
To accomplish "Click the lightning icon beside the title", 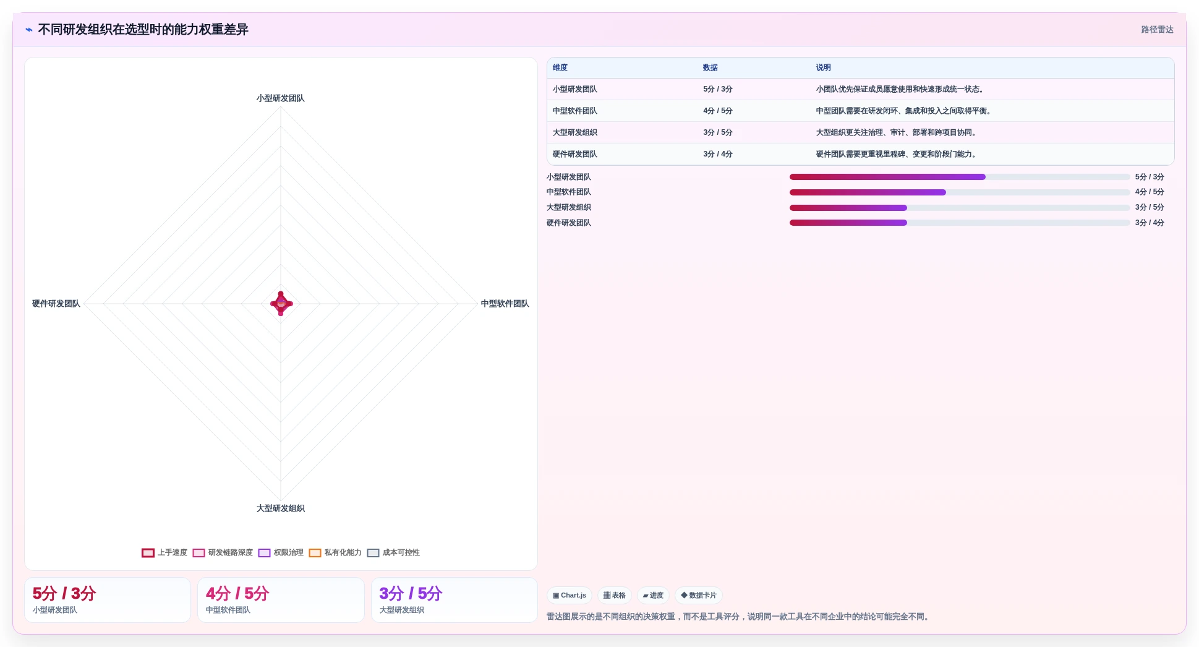I will tap(29, 30).
